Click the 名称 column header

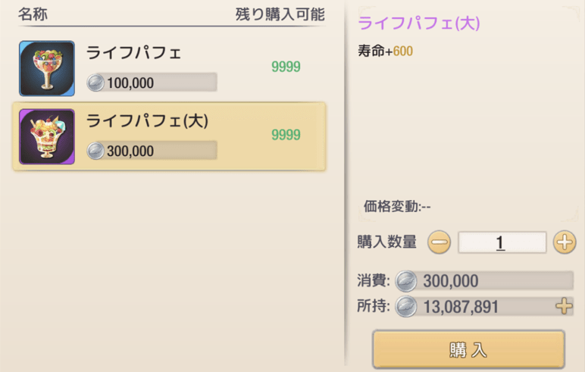point(33,14)
